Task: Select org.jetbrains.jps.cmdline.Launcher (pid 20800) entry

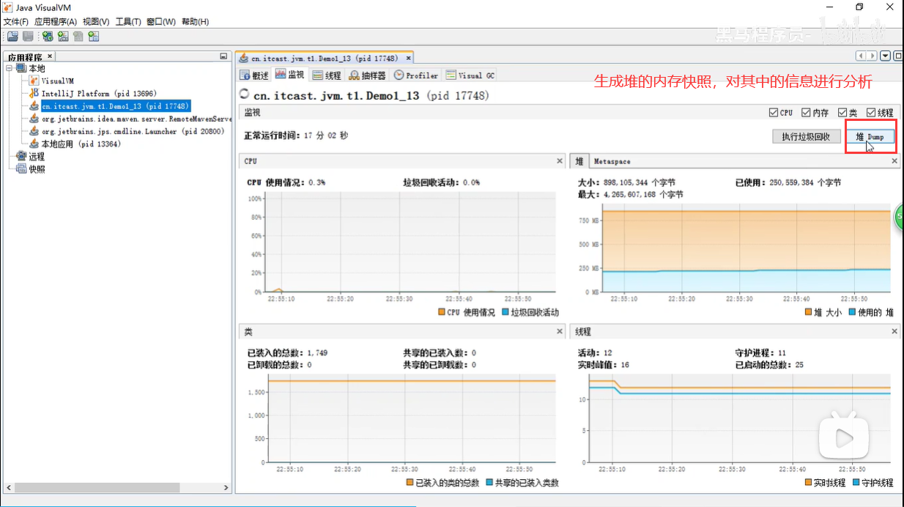Action: click(x=133, y=131)
